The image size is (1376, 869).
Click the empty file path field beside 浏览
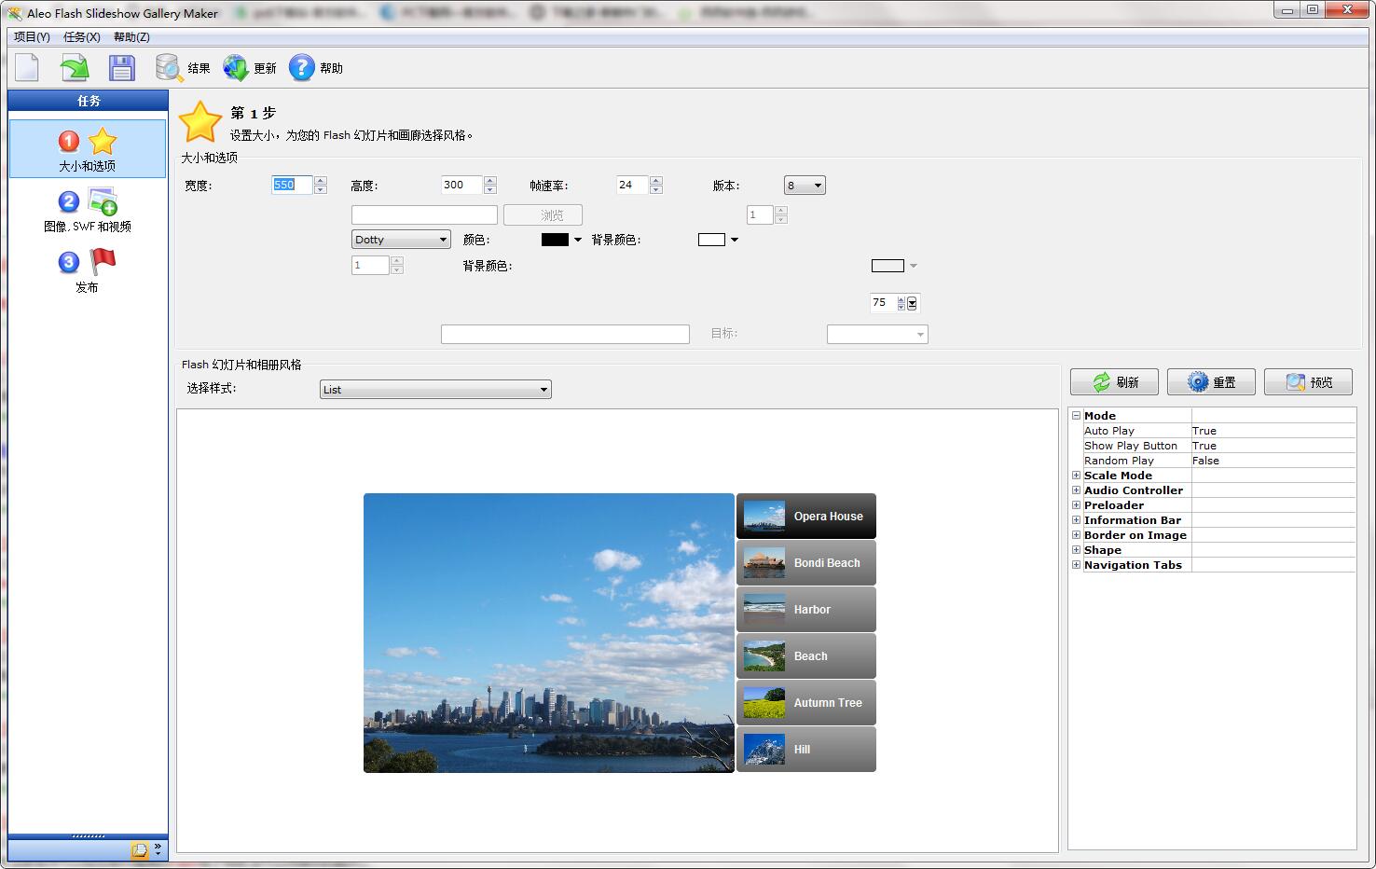click(424, 215)
